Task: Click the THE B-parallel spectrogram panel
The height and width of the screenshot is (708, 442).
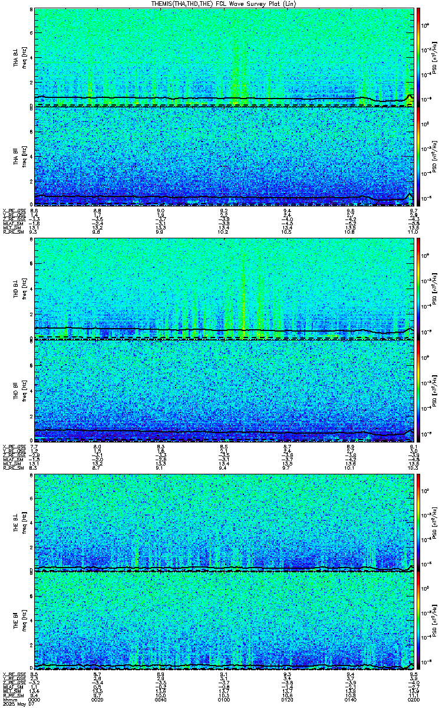Action: [224, 622]
